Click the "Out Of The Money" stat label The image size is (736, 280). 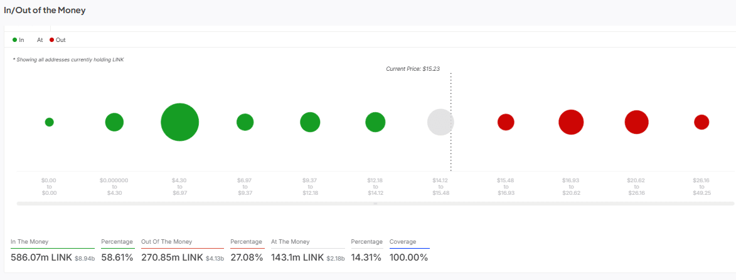click(x=166, y=242)
